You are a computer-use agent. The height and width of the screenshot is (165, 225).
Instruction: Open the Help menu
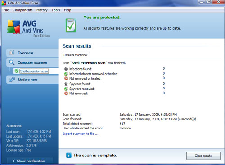67,10
